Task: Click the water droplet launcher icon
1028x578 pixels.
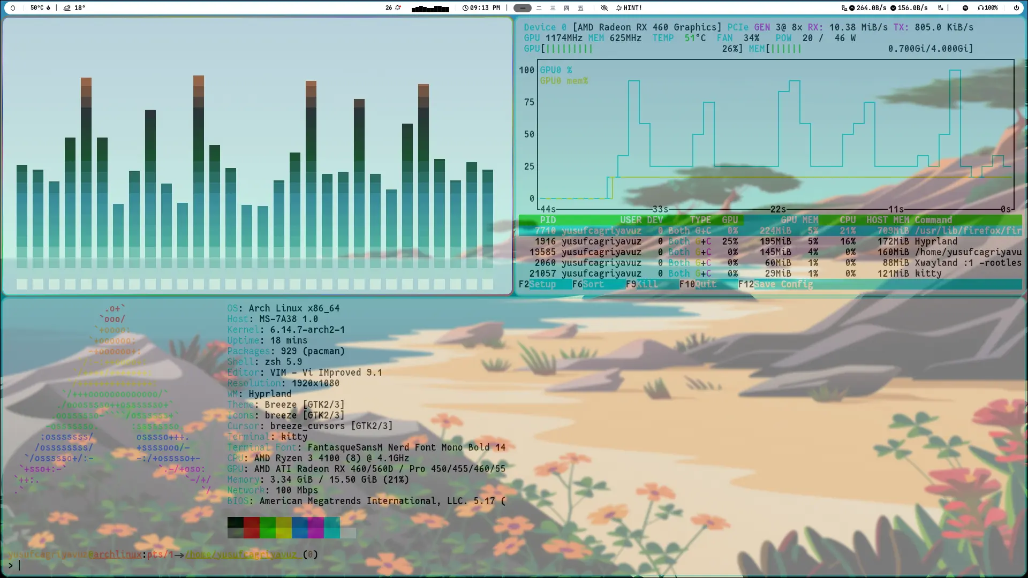Action: 13,8
